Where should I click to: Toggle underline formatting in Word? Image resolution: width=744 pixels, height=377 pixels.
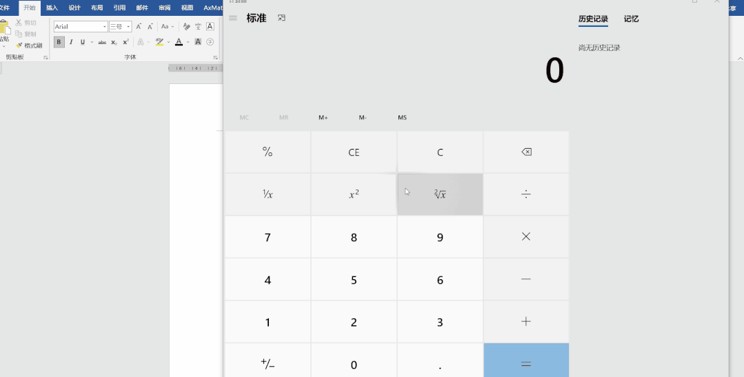click(83, 42)
